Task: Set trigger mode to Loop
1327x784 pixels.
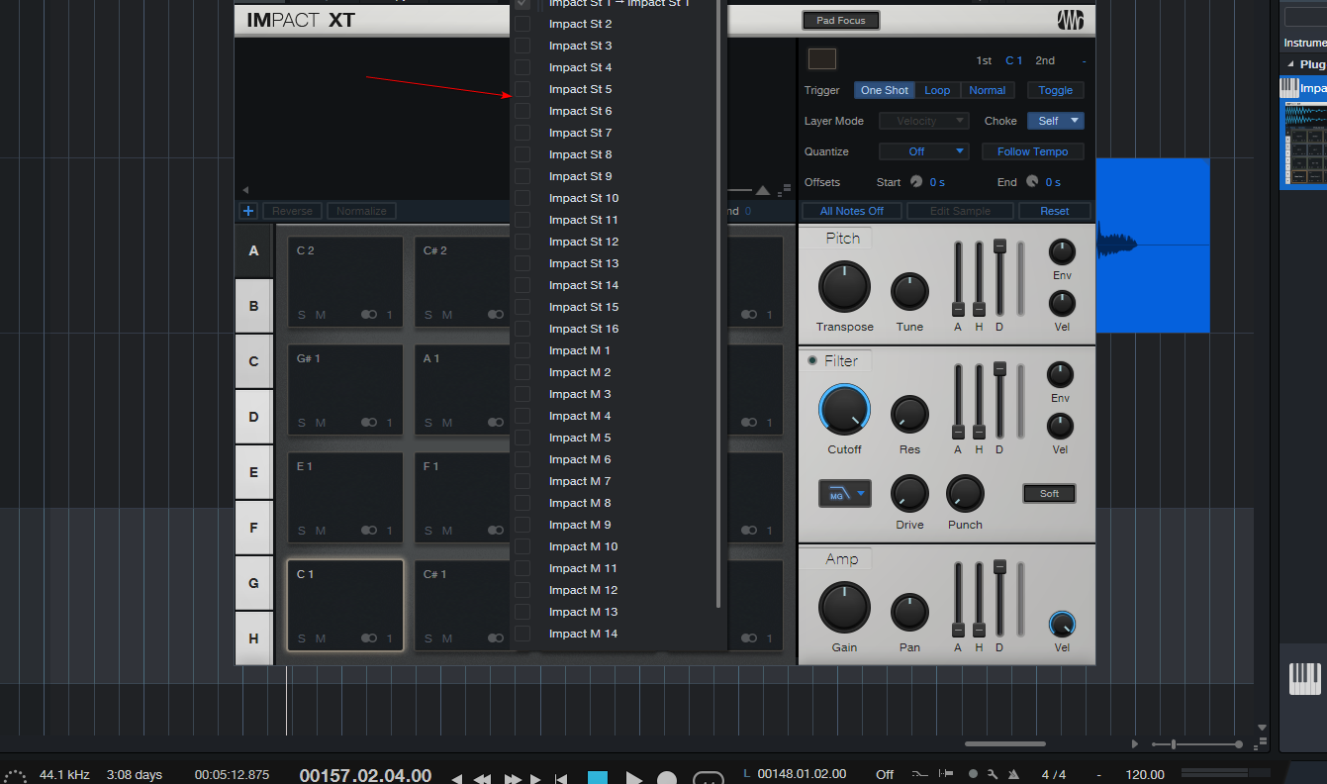Action: point(937,90)
